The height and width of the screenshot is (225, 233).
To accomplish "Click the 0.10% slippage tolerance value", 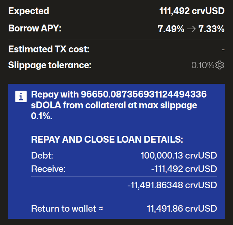I will point(203,65).
